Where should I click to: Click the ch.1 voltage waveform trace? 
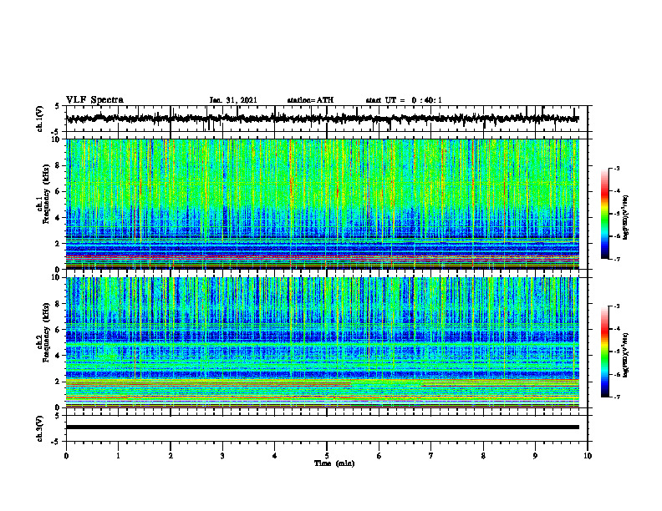click(x=322, y=119)
